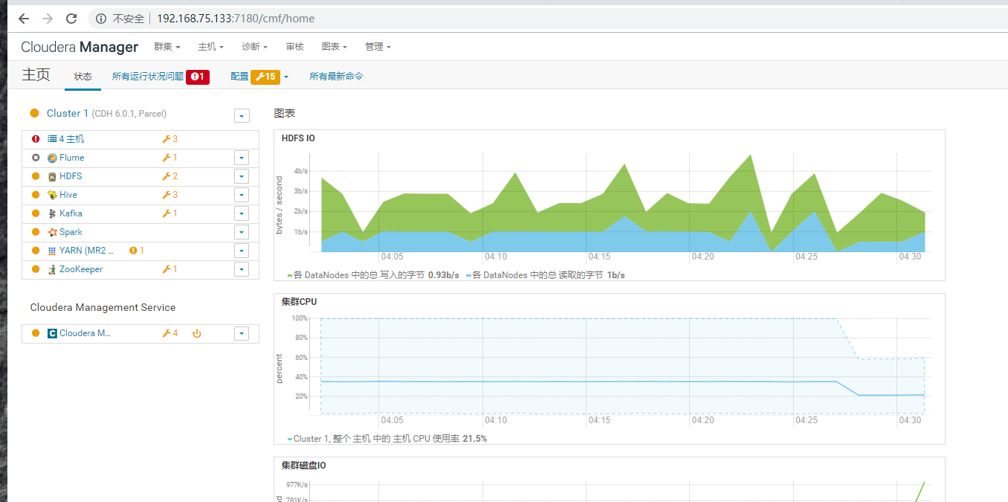Open the Spark service link
The width and height of the screenshot is (1008, 502).
point(71,232)
